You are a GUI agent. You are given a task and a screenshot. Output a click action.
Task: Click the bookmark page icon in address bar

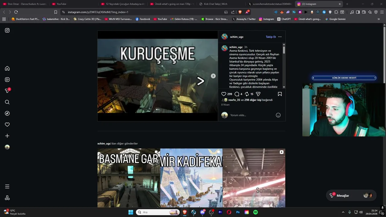tap(55, 12)
